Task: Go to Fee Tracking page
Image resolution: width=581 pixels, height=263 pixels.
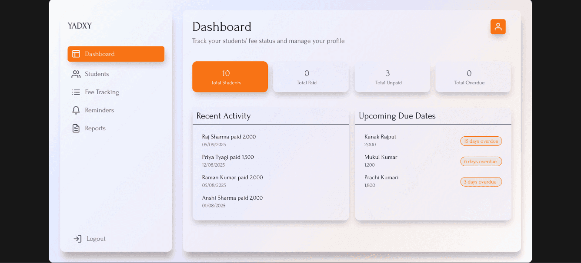Action: pos(102,92)
